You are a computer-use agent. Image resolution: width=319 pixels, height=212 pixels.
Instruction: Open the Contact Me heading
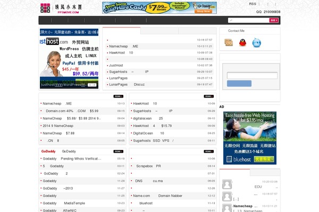tap(236, 31)
